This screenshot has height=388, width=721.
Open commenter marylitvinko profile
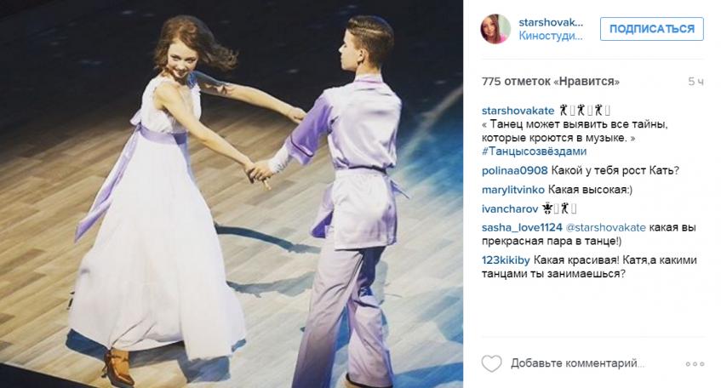[x=512, y=190]
